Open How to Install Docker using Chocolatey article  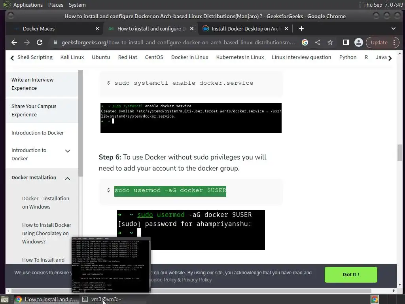[x=47, y=233]
